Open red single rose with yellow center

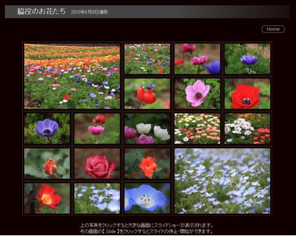pos(47,198)
